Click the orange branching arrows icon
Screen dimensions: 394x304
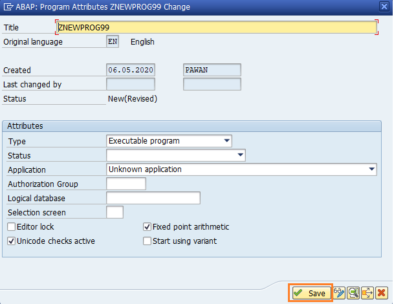tap(367, 293)
